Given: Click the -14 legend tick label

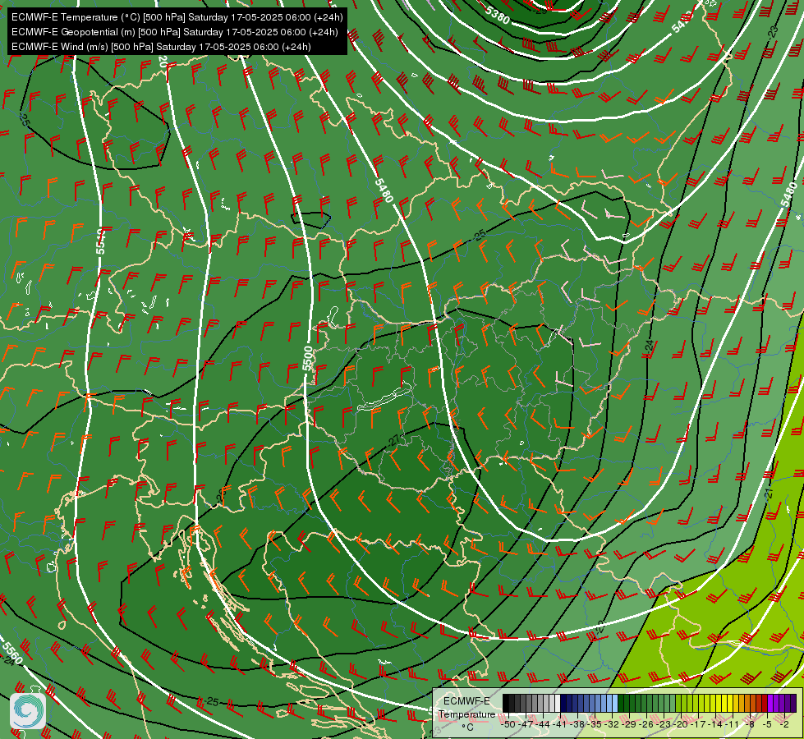Looking at the screenshot, I should pos(715,724).
